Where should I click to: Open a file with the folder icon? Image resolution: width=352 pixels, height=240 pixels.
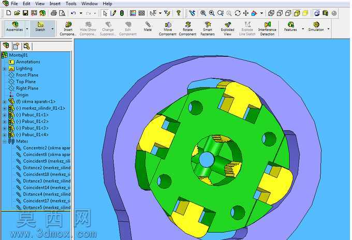[x=17, y=13]
